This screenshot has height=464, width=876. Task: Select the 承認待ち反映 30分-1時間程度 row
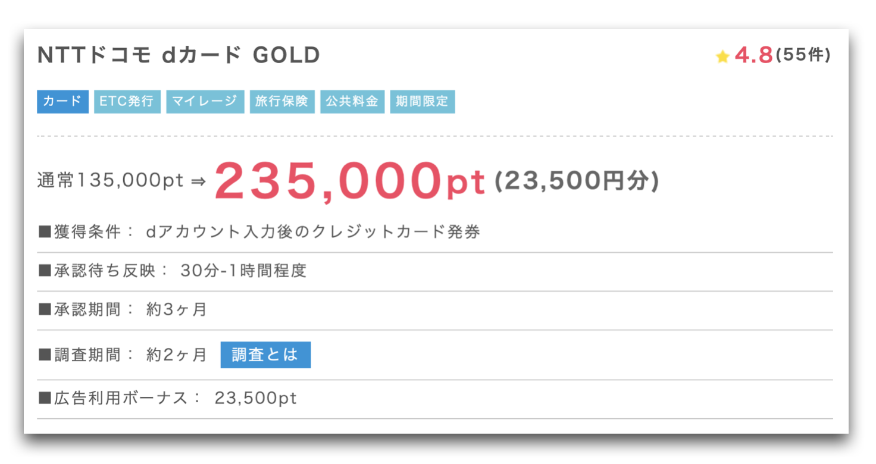[435, 271]
